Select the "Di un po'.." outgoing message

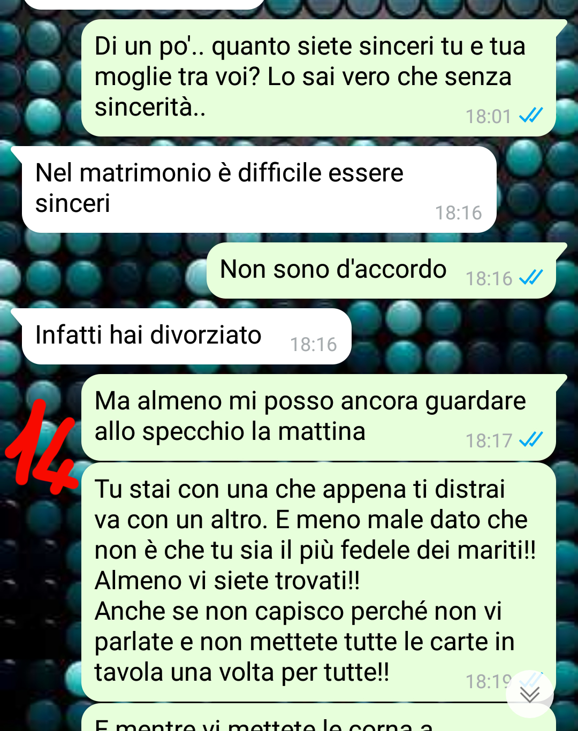[x=319, y=78]
